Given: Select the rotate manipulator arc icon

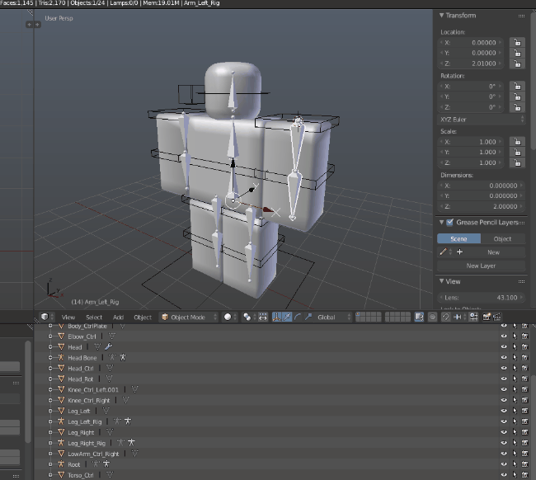Looking at the screenshot, I should coord(298,317).
